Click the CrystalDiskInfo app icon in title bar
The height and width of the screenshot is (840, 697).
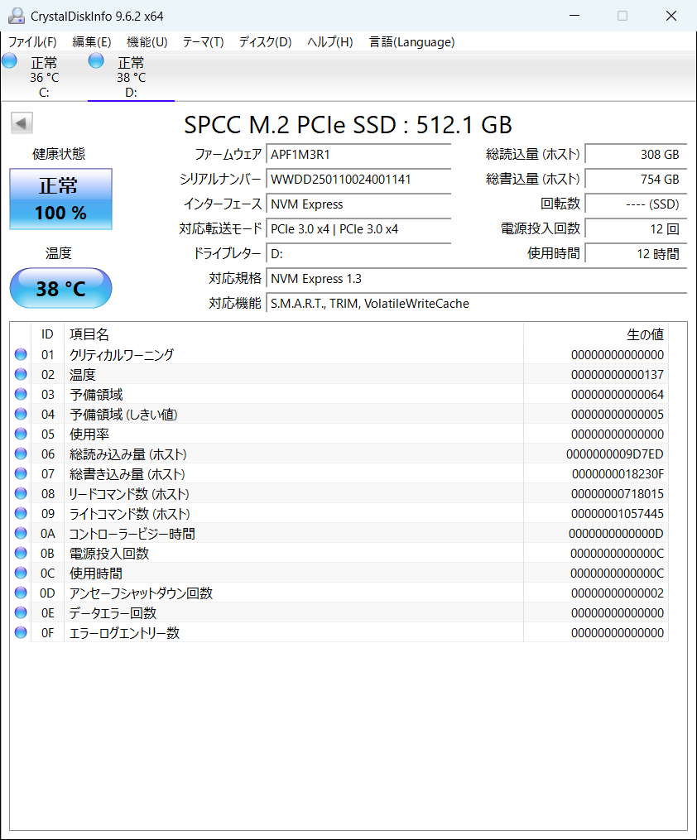click(x=17, y=16)
